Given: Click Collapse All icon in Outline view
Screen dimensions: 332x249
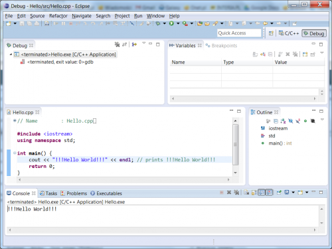Looking at the screenshot, I should [x=276, y=121].
